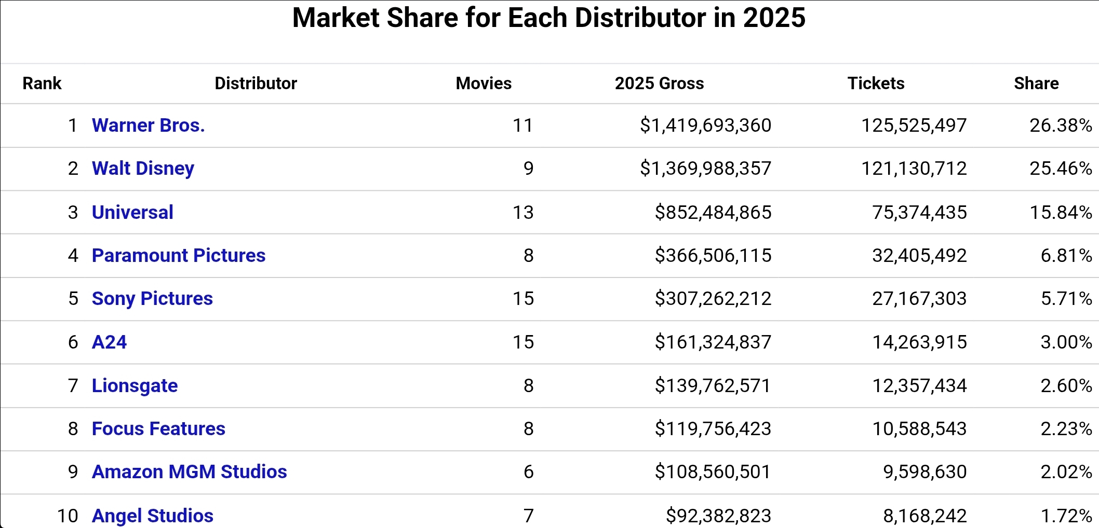
Task: Select the tickets value 10,588,543
Action: [x=919, y=429]
